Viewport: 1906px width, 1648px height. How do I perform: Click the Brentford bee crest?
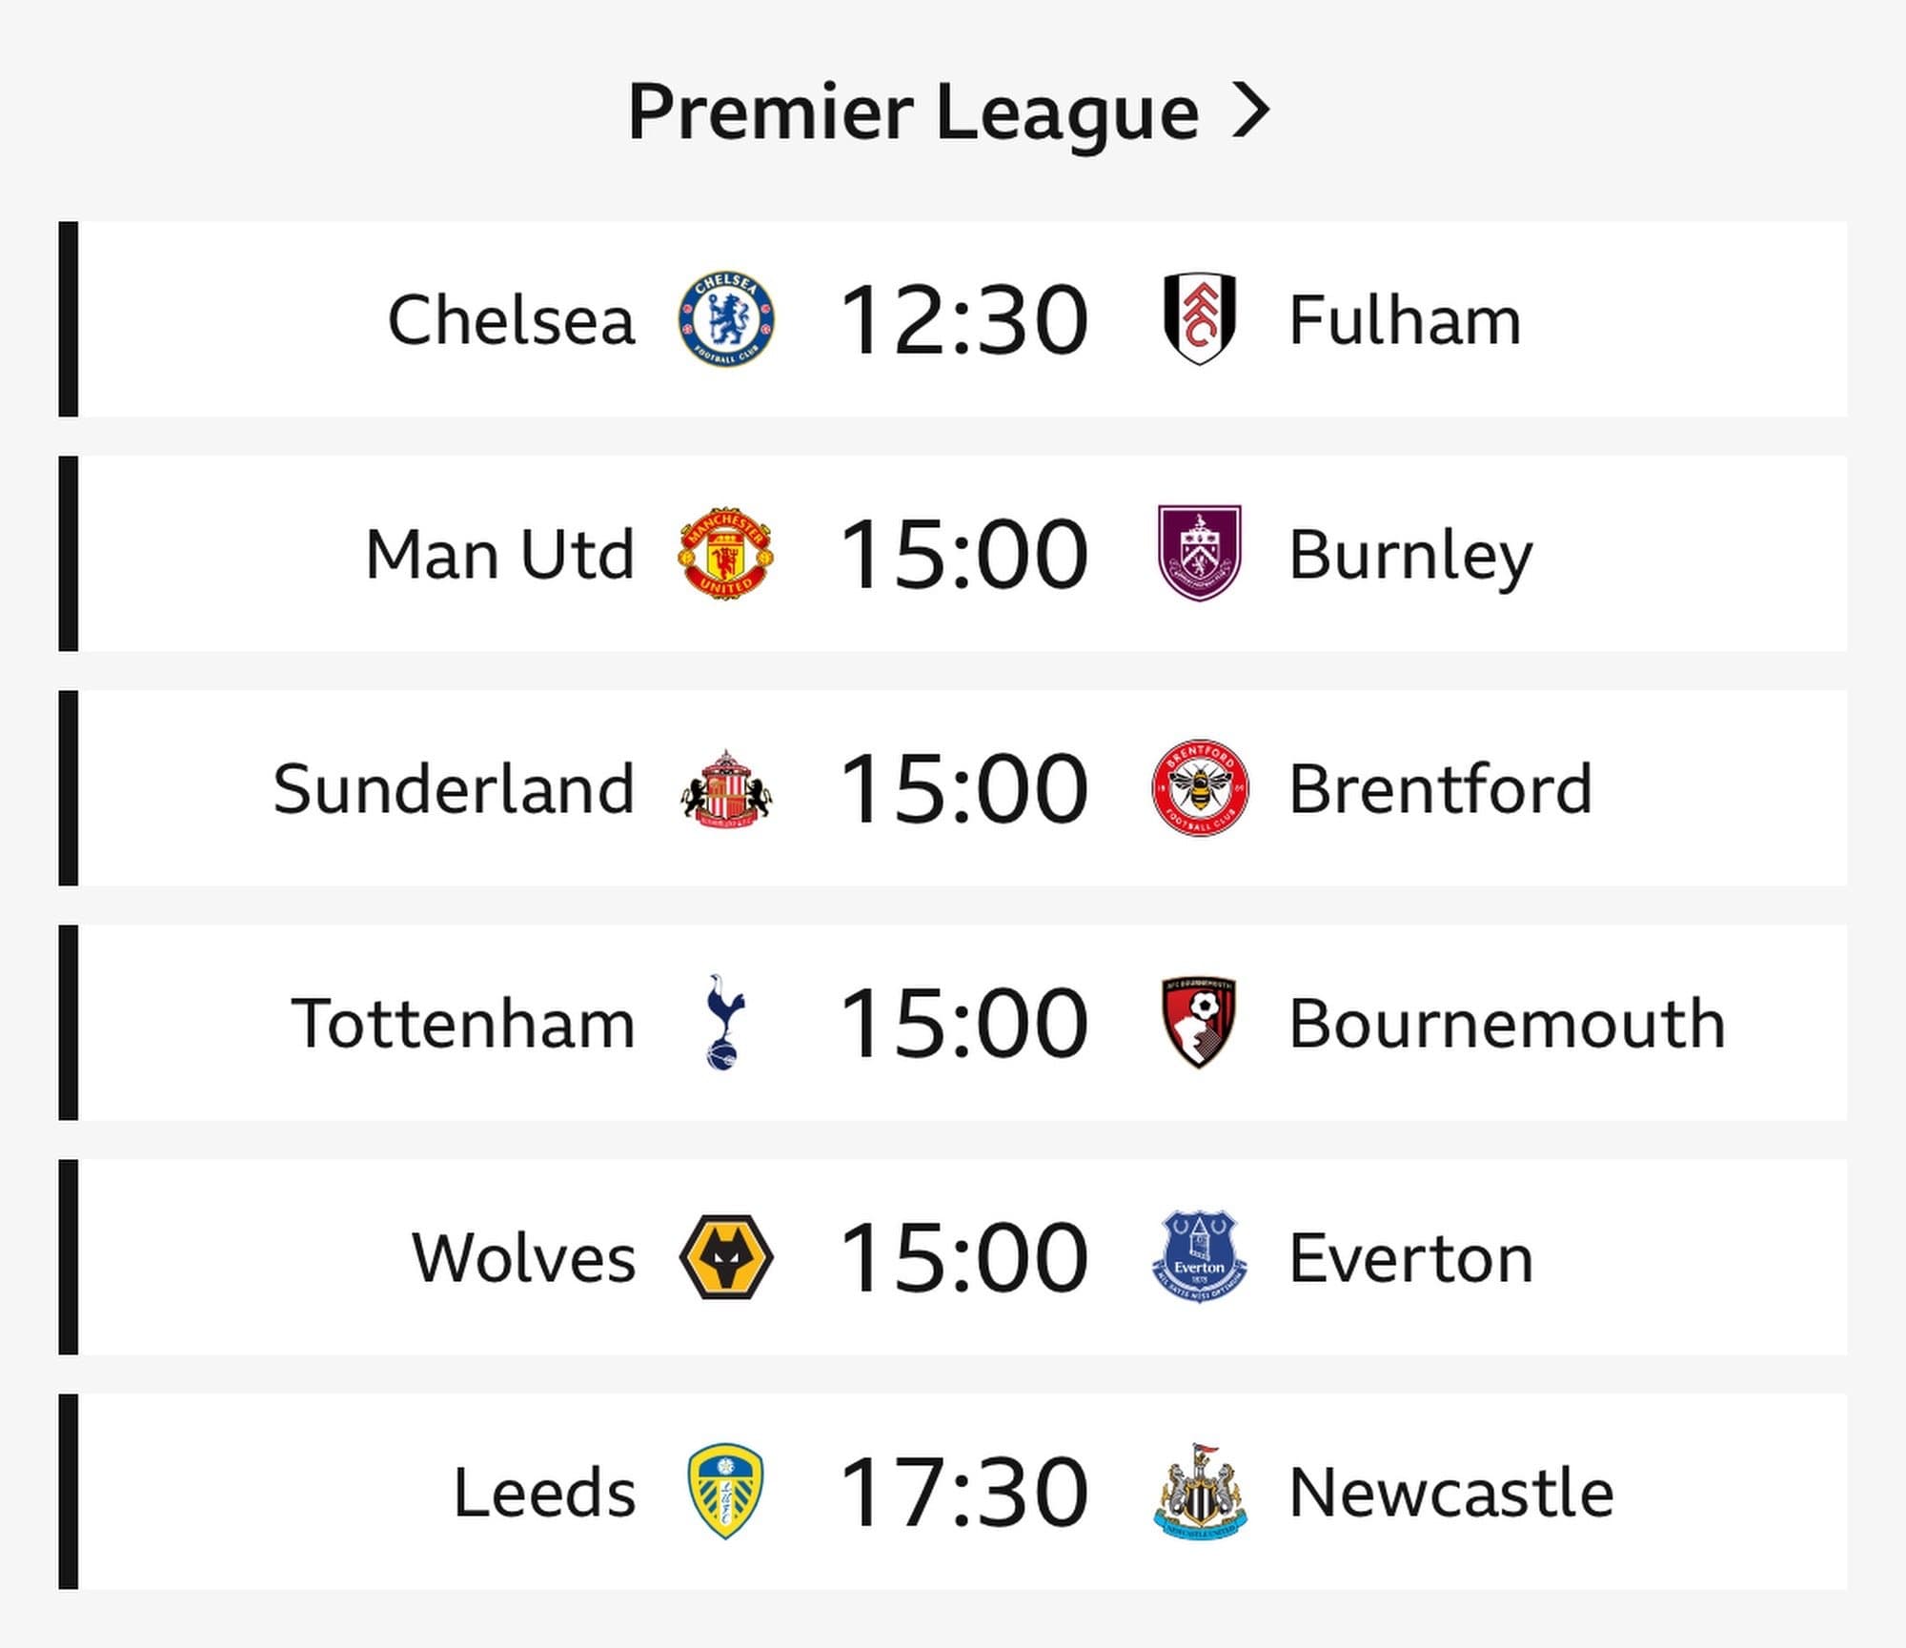[1200, 788]
